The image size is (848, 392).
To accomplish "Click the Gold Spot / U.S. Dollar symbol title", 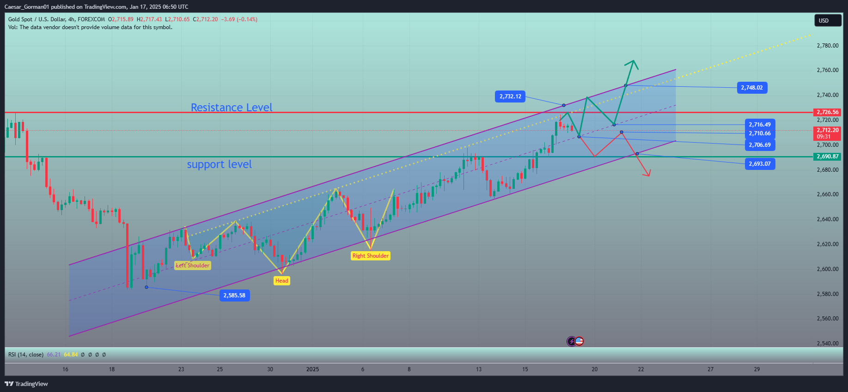I will (56, 19).
